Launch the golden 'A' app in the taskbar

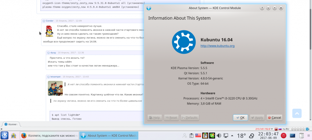(x=13, y=136)
